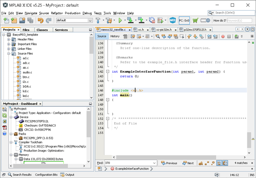The height and width of the screenshot is (178, 256).
Task: Click the Next find button
Action: tap(188, 163)
